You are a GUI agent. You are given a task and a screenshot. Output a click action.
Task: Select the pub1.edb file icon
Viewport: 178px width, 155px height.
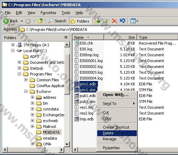click(x=77, y=96)
